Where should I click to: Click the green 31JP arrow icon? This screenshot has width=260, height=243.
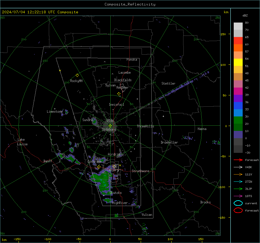pos(238,189)
